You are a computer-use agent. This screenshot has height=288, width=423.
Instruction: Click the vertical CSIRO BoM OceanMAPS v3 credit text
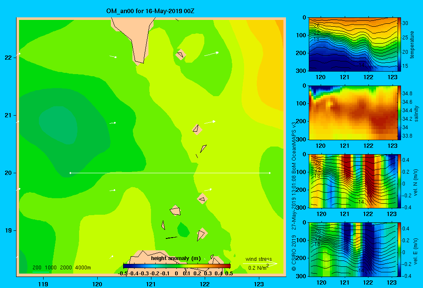pyautogui.click(x=294, y=197)
